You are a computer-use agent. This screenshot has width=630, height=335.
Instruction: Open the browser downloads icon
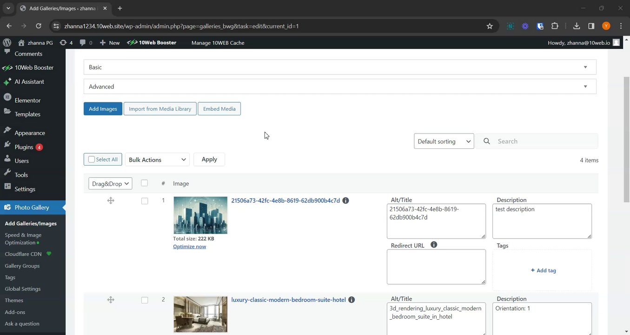577,26
